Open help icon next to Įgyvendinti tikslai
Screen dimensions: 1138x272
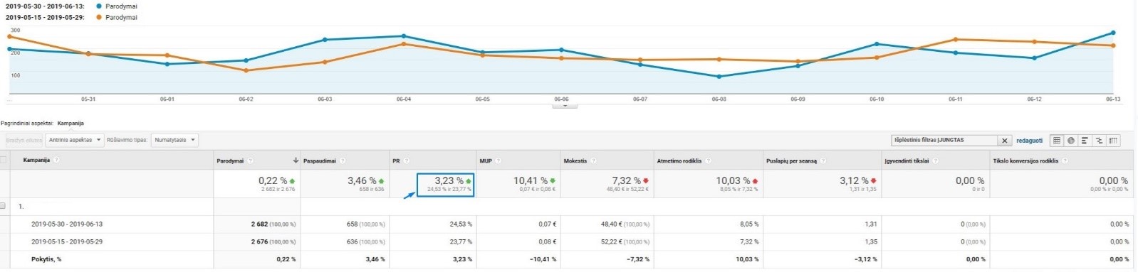pyautogui.click(x=935, y=161)
